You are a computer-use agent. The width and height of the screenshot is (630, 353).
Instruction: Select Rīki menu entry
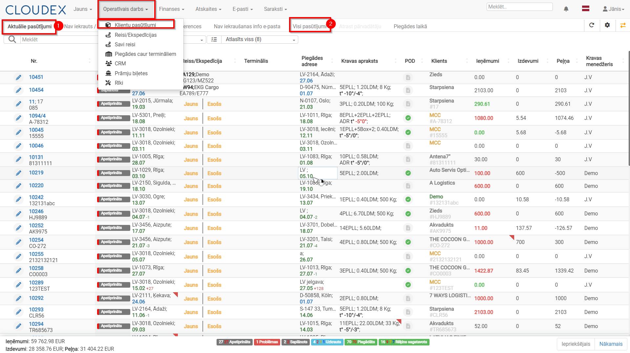click(x=119, y=83)
